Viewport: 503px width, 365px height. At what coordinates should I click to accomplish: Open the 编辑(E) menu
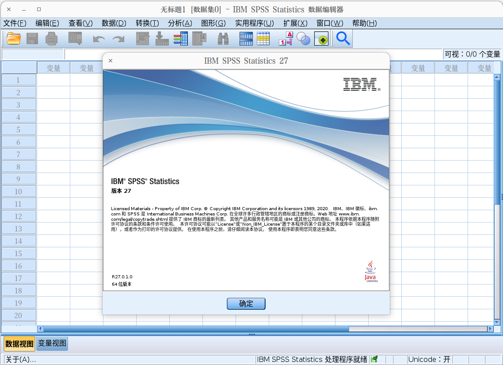[x=47, y=23]
